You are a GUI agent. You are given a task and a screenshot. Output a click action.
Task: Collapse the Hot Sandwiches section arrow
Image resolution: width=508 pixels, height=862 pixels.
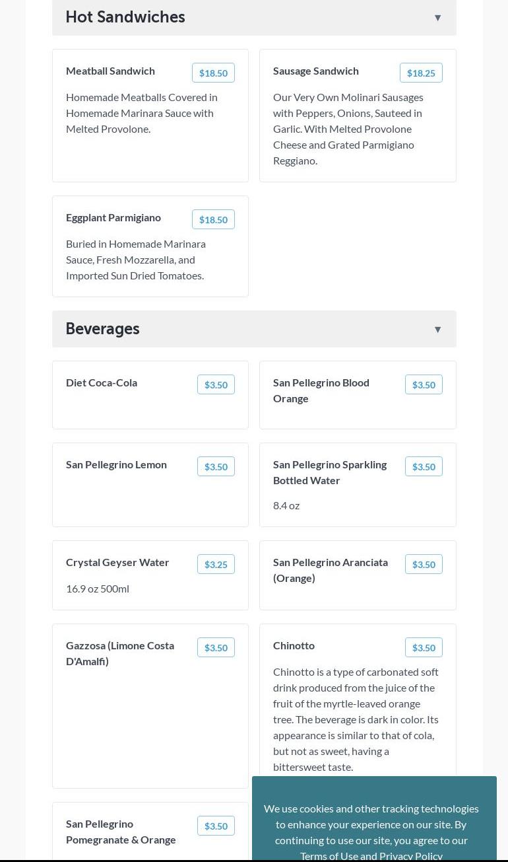[x=437, y=18]
